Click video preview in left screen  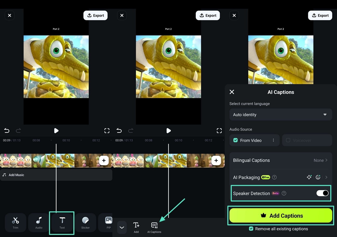(56, 67)
